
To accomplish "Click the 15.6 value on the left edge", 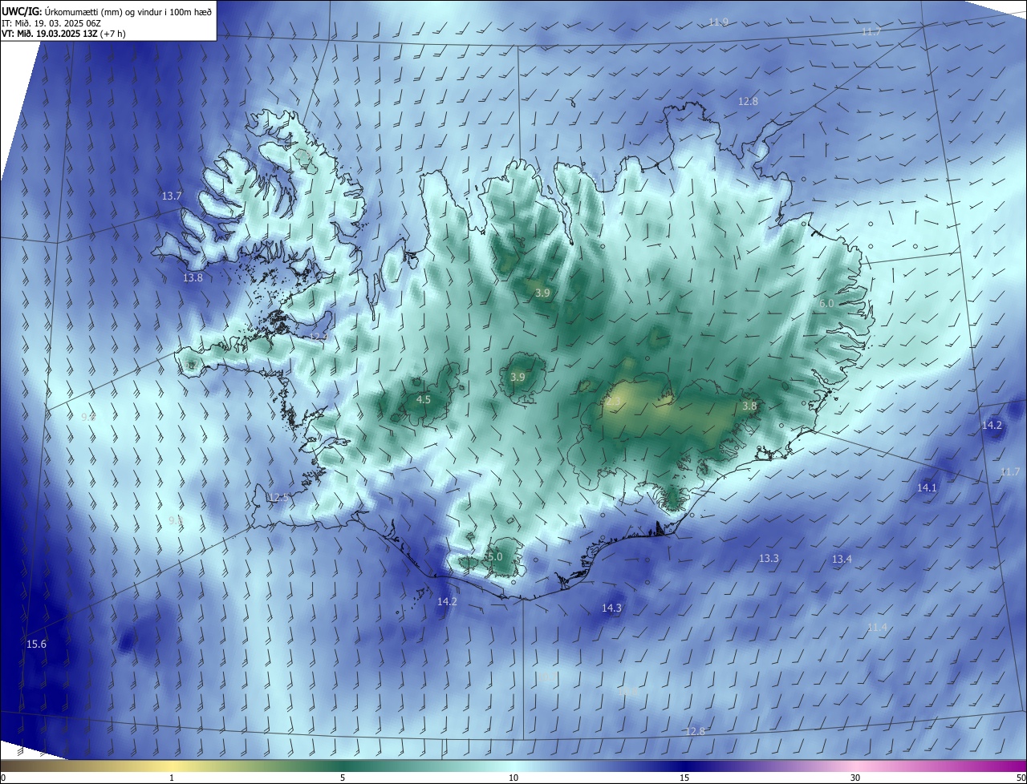I will (36, 645).
